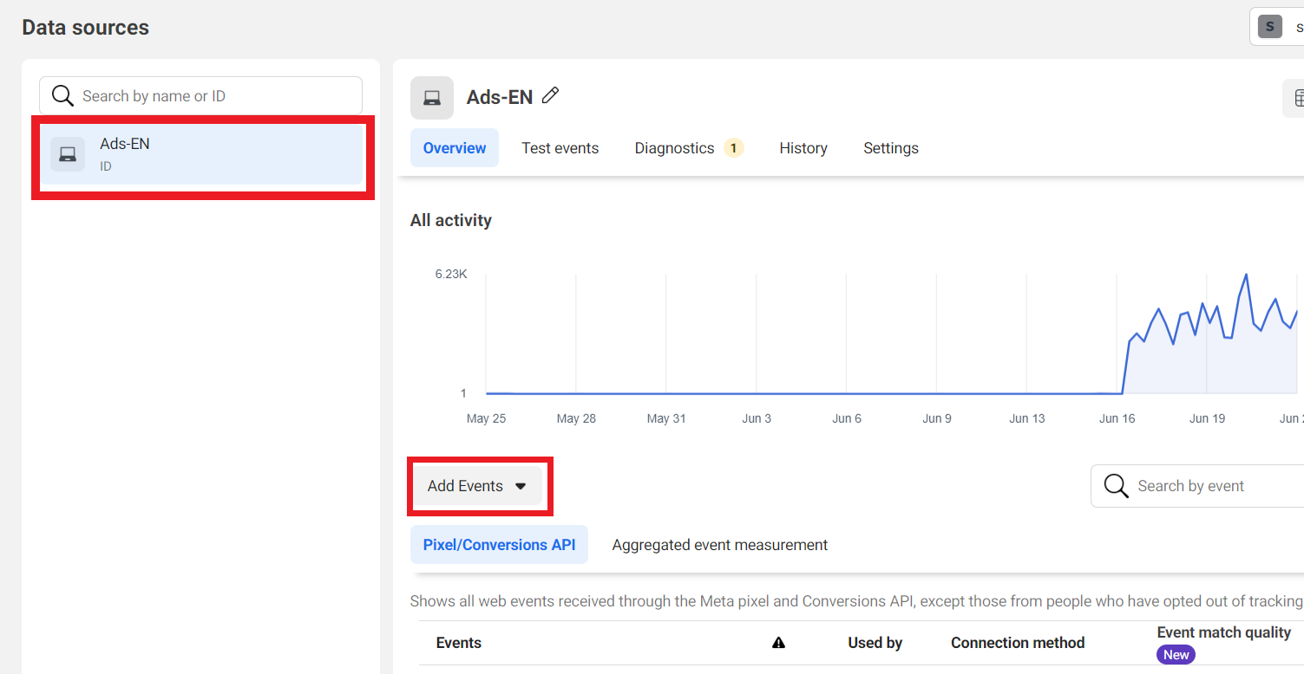Viewport: 1304px width, 674px height.
Task: Click the S account avatar at top right
Action: pos(1270,27)
